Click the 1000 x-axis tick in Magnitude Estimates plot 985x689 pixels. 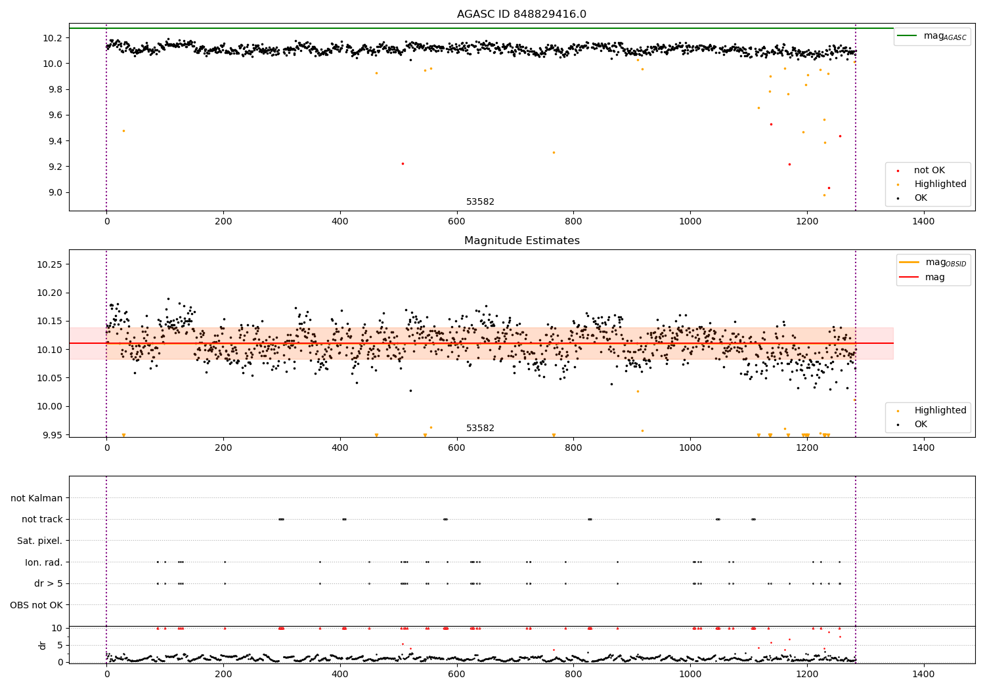click(x=689, y=448)
